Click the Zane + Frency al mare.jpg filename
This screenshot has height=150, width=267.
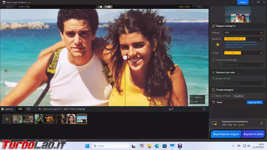[74, 109]
